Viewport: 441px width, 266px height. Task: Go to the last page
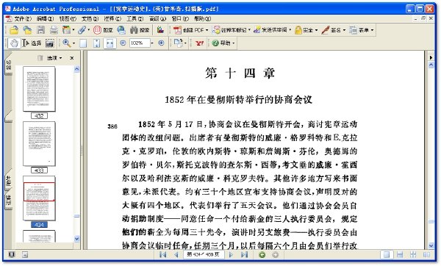[x=245, y=255]
